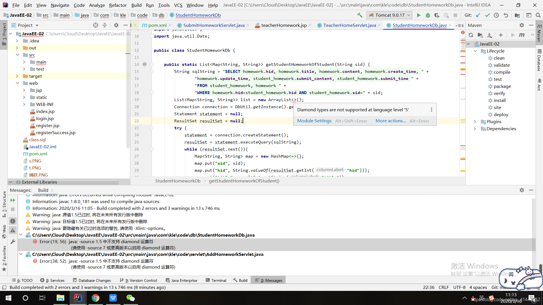The height and width of the screenshot is (305, 543).
Task: Open the Refactor menu
Action: (x=118, y=5)
